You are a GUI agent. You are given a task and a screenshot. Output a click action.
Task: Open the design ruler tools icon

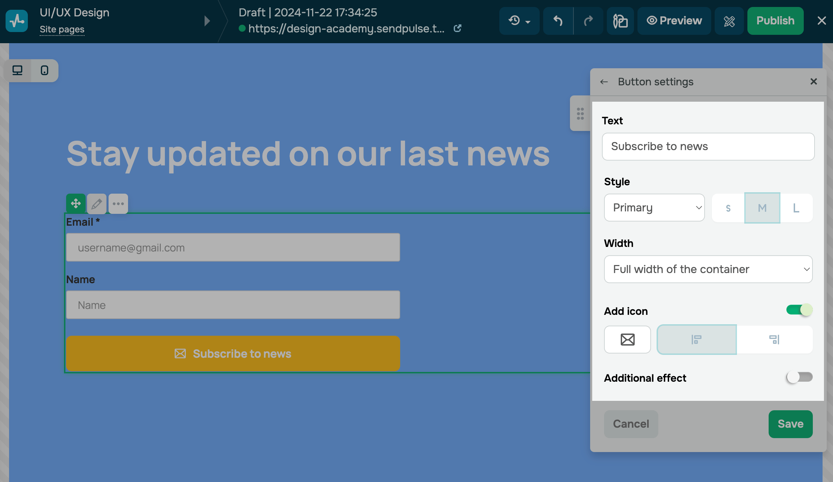point(729,21)
